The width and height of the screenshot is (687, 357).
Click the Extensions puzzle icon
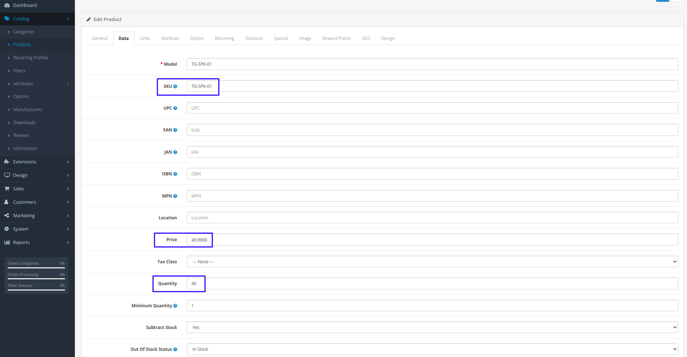tap(7, 162)
